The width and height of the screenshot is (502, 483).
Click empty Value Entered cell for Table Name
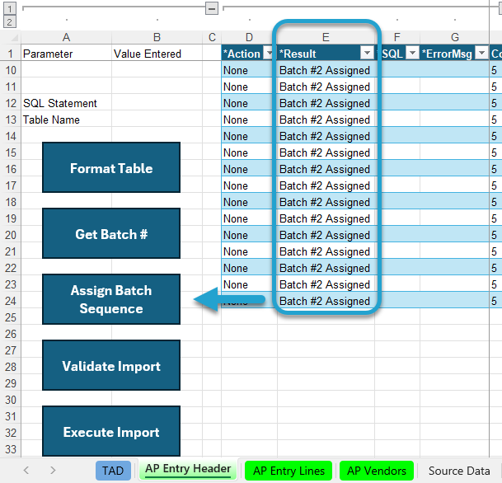point(157,120)
